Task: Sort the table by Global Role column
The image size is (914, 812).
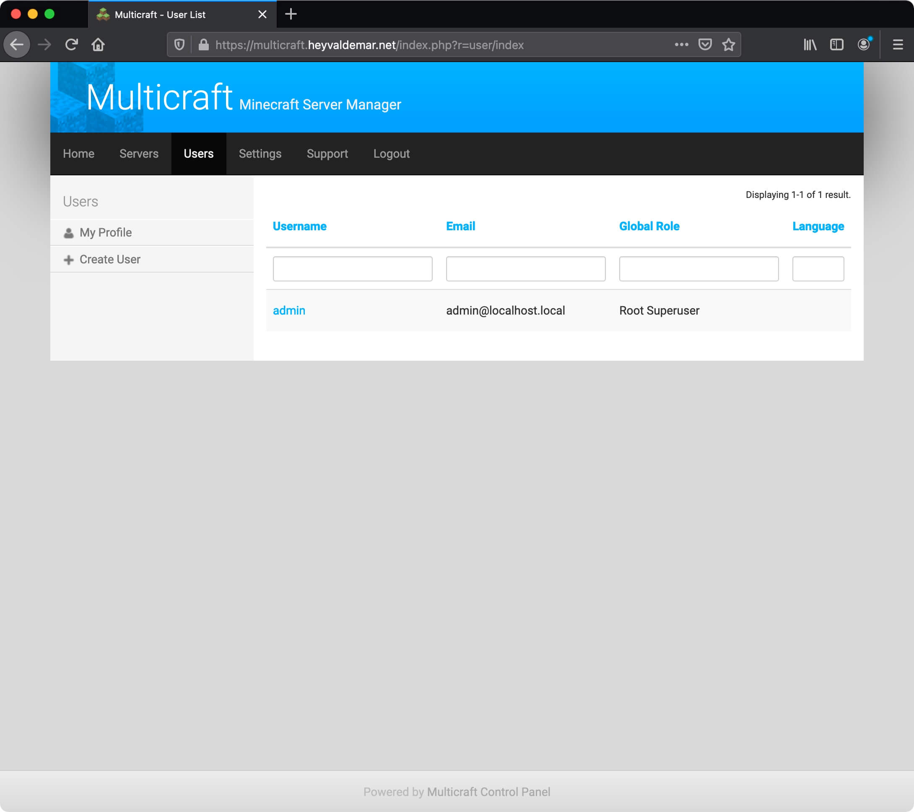Action: click(649, 226)
